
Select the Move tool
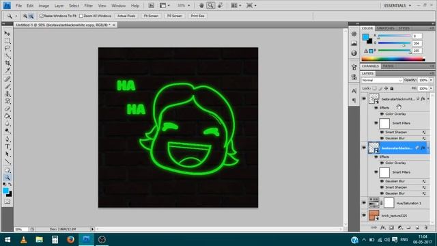pyautogui.click(x=8, y=33)
